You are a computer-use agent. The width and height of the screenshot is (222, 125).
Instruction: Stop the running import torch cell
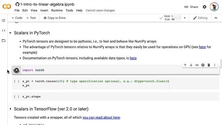pyautogui.click(x=16, y=70)
